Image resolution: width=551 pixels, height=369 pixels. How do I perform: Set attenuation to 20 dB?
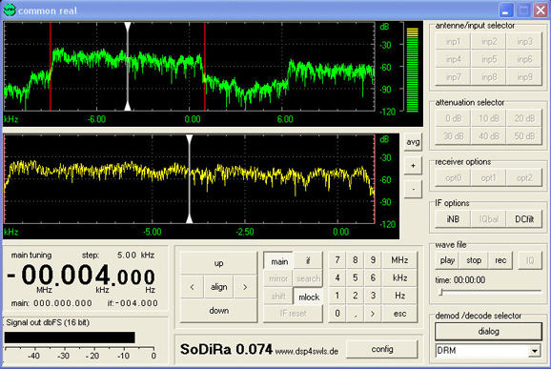pyautogui.click(x=524, y=118)
